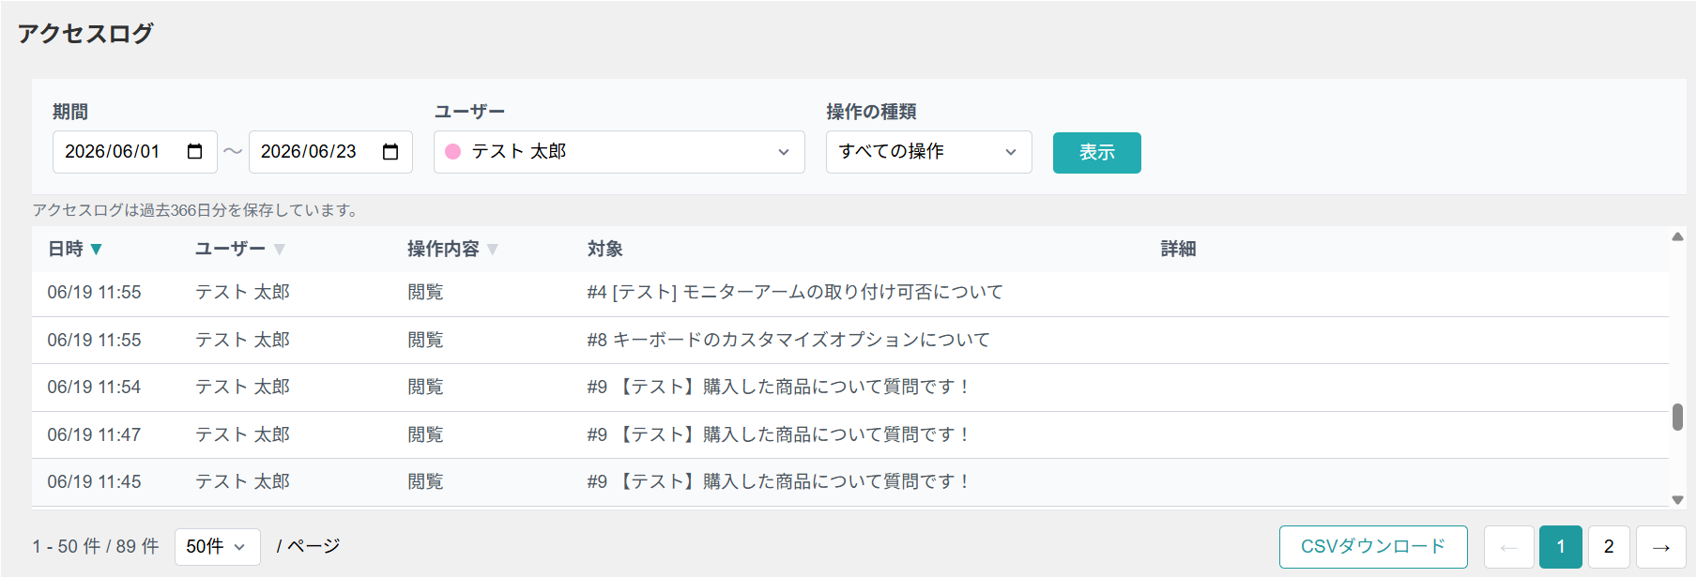Open the start date calendar picker icon

(x=195, y=152)
